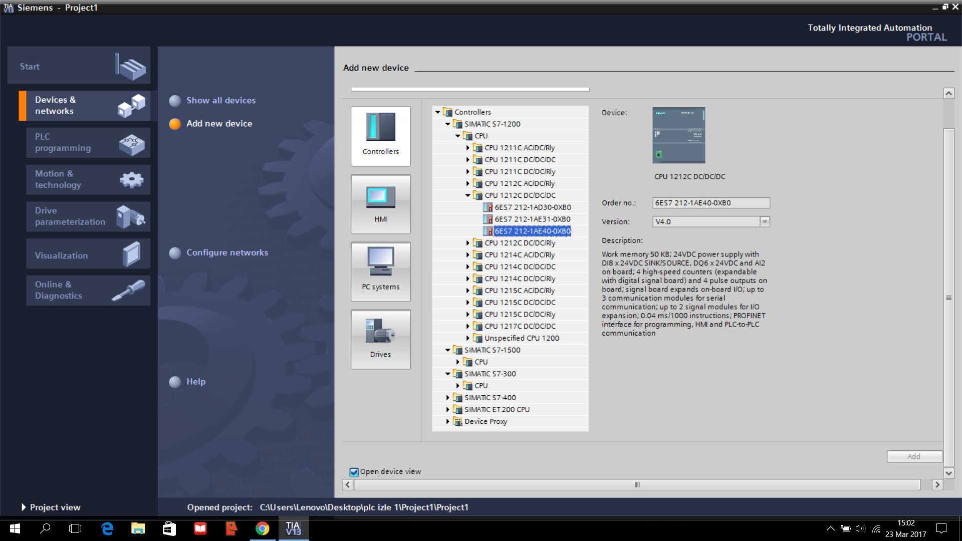
Task: Collapse CPU 1212C DC/DC/DC node
Action: [x=468, y=195]
